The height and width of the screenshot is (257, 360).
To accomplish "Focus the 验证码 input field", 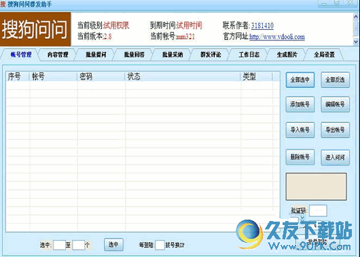I will click(x=318, y=211).
